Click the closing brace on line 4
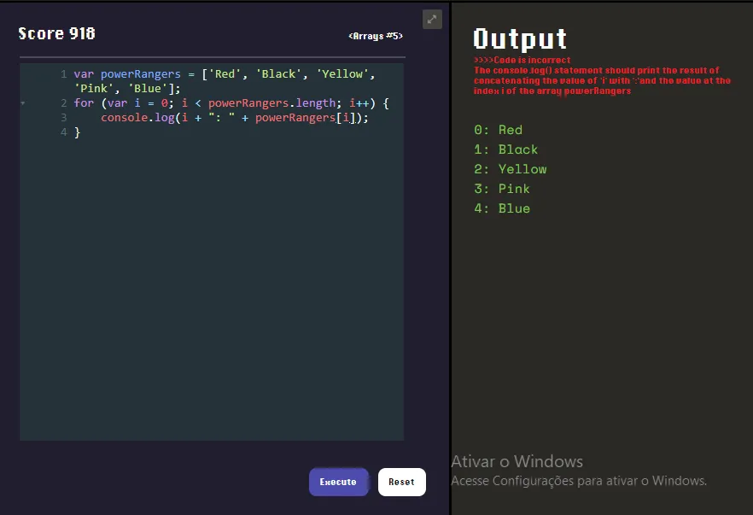Viewport: 753px width, 515px height. click(x=77, y=132)
